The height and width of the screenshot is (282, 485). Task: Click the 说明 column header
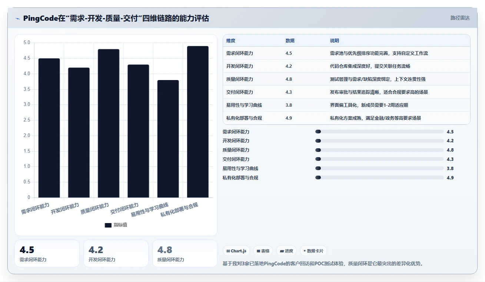pyautogui.click(x=335, y=41)
